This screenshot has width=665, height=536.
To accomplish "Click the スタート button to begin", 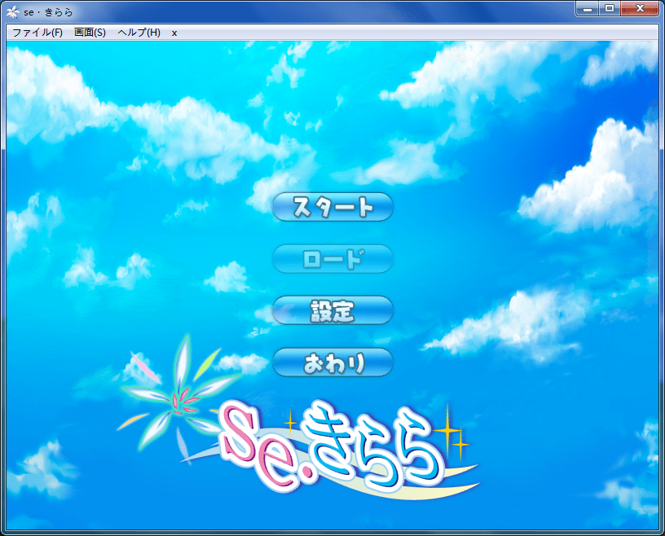I will [332, 207].
